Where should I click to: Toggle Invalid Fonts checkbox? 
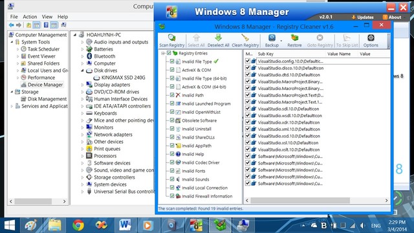(172, 171)
